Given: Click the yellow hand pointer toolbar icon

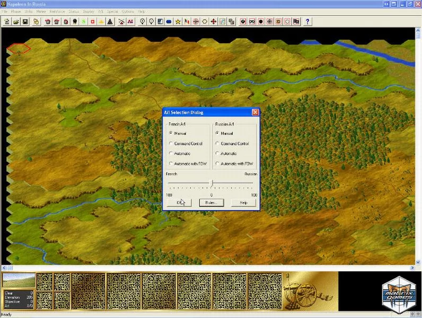Looking at the screenshot, I should click(x=36, y=22).
